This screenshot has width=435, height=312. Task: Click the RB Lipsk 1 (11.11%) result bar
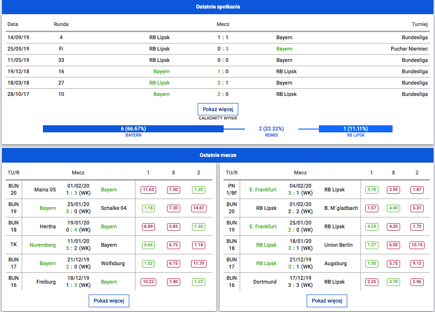355,129
